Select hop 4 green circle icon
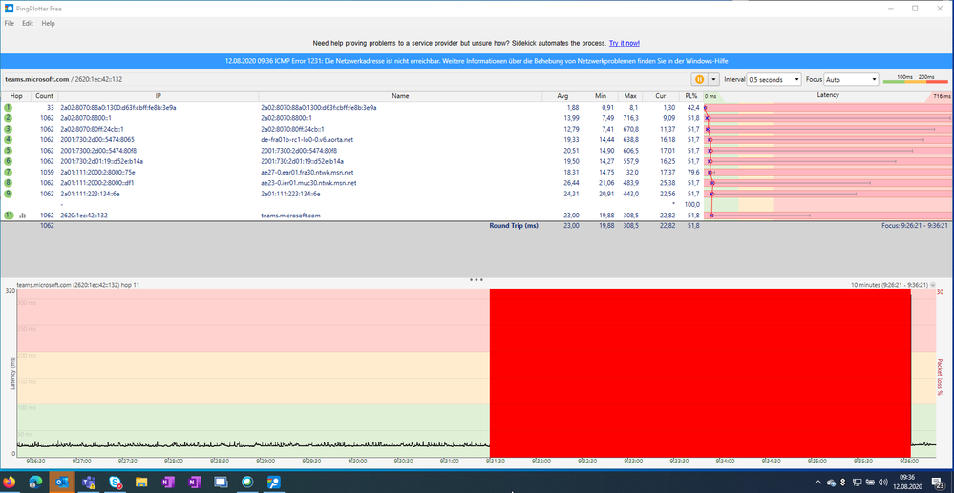Screen dimensions: 954x493 [8, 140]
